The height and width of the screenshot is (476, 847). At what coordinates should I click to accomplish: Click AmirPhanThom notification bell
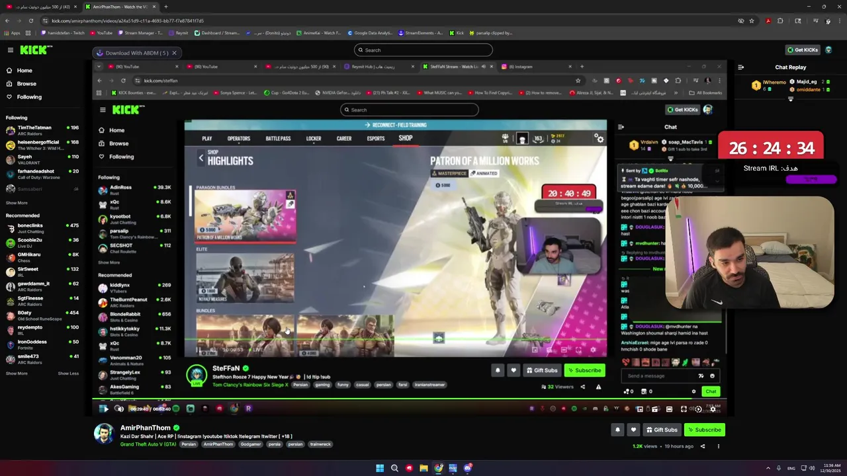[x=617, y=430]
